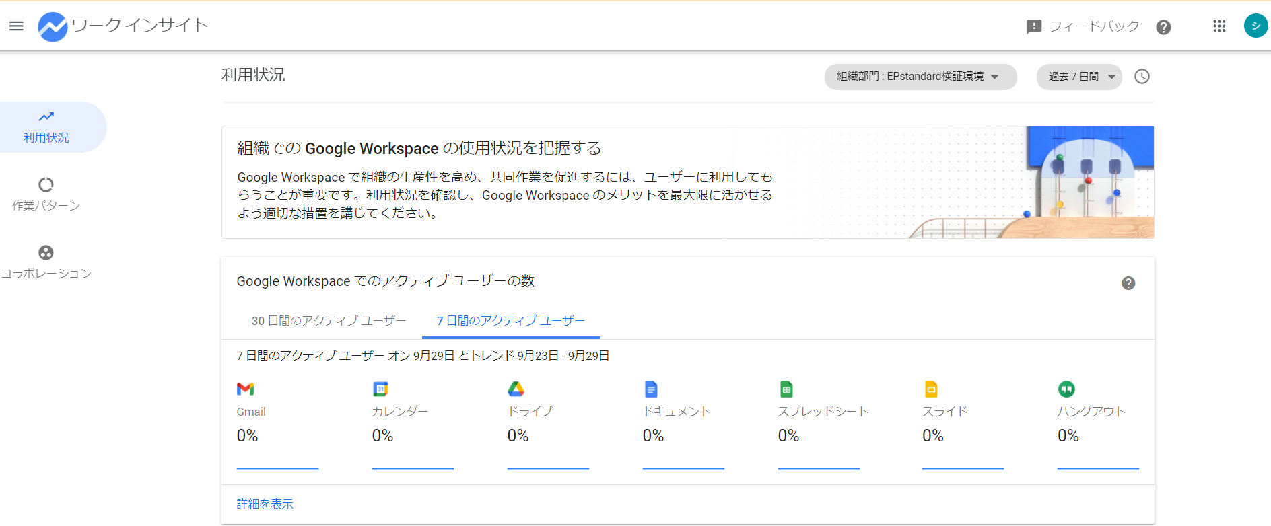Click the Hangouts app icon

[1066, 389]
